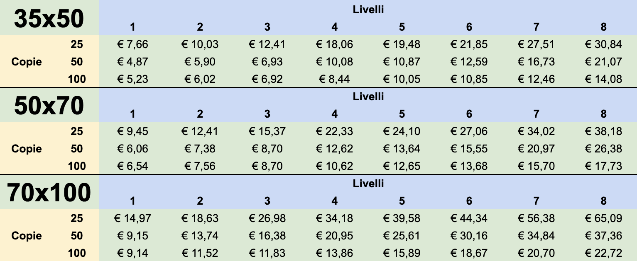
Task: Click the Copie label in the 50x70 section
Action: (27, 149)
